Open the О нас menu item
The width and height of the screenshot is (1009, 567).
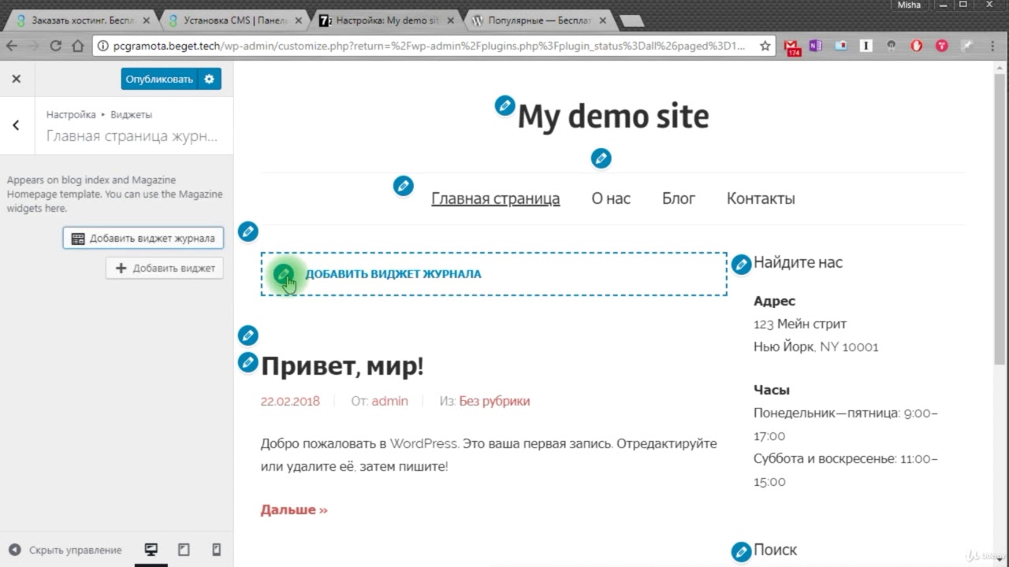point(611,198)
